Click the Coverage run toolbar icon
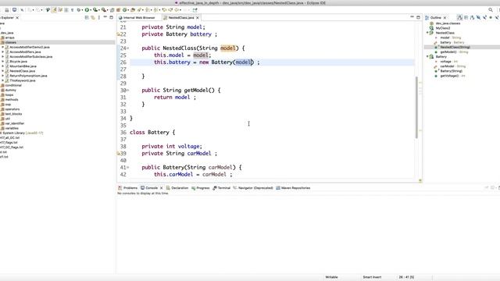500x281 pixels. coord(95,10)
